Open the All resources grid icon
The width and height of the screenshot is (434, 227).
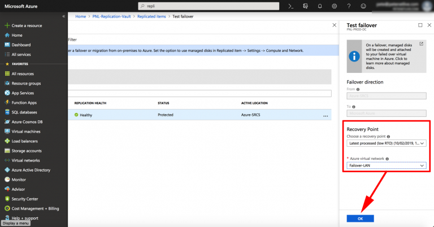pos(7,73)
